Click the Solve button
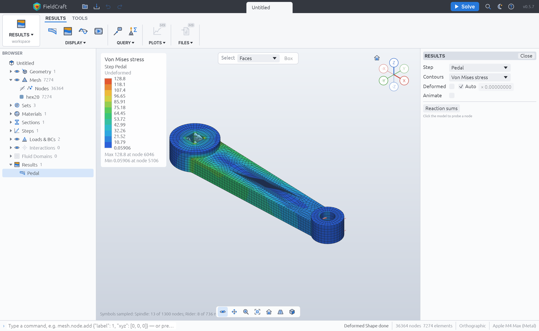This screenshot has width=539, height=331. pos(465,7)
